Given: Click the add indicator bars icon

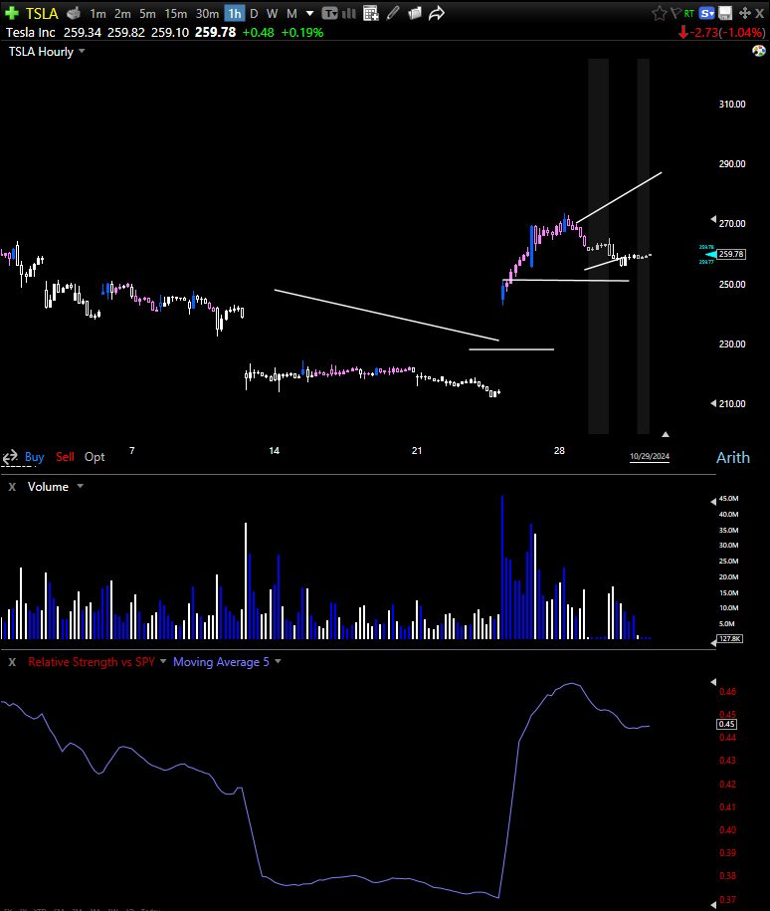Looking at the screenshot, I should click(349, 13).
